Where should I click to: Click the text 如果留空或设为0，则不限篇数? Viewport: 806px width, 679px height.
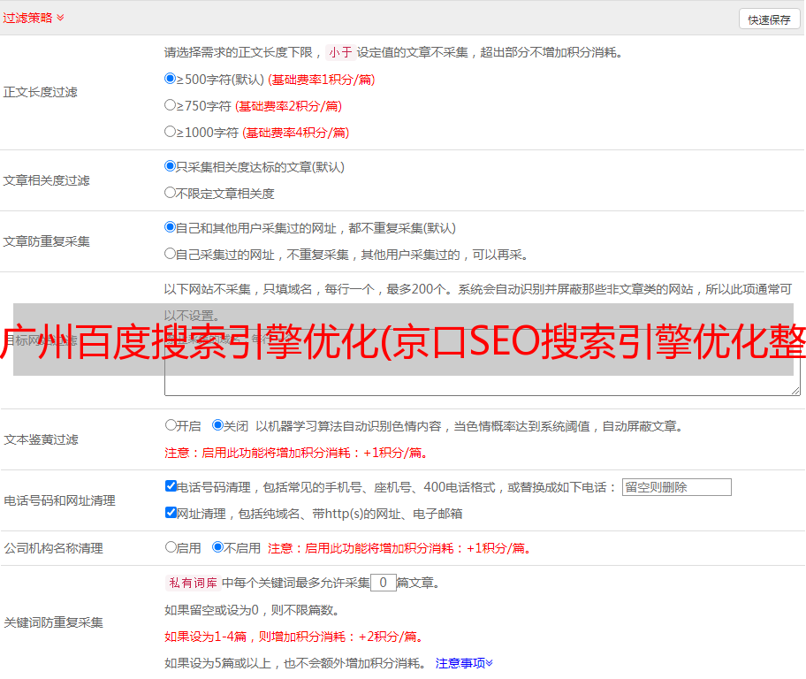coord(251,610)
